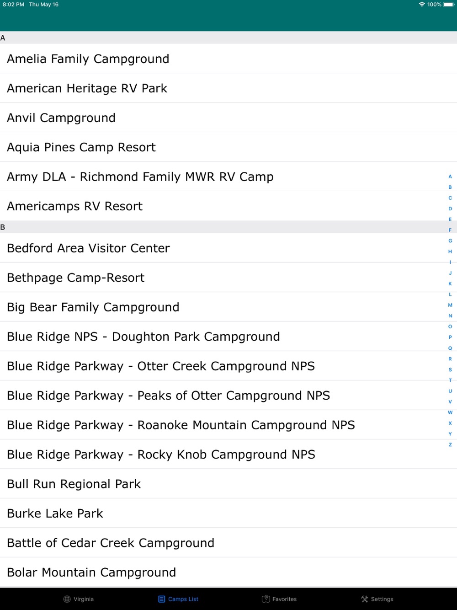Image resolution: width=457 pixels, height=610 pixels.
Task: Jump to letter W in index
Action: (x=450, y=412)
